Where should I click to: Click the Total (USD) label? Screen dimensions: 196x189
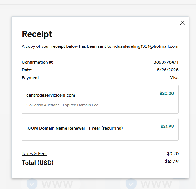[x=37, y=163]
